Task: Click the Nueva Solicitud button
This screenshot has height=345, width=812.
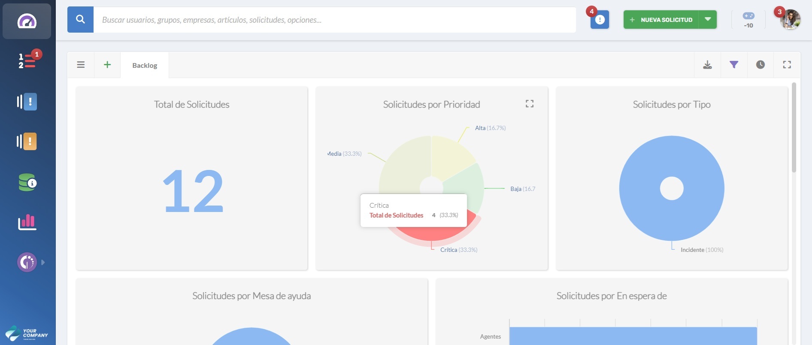Action: (x=661, y=20)
